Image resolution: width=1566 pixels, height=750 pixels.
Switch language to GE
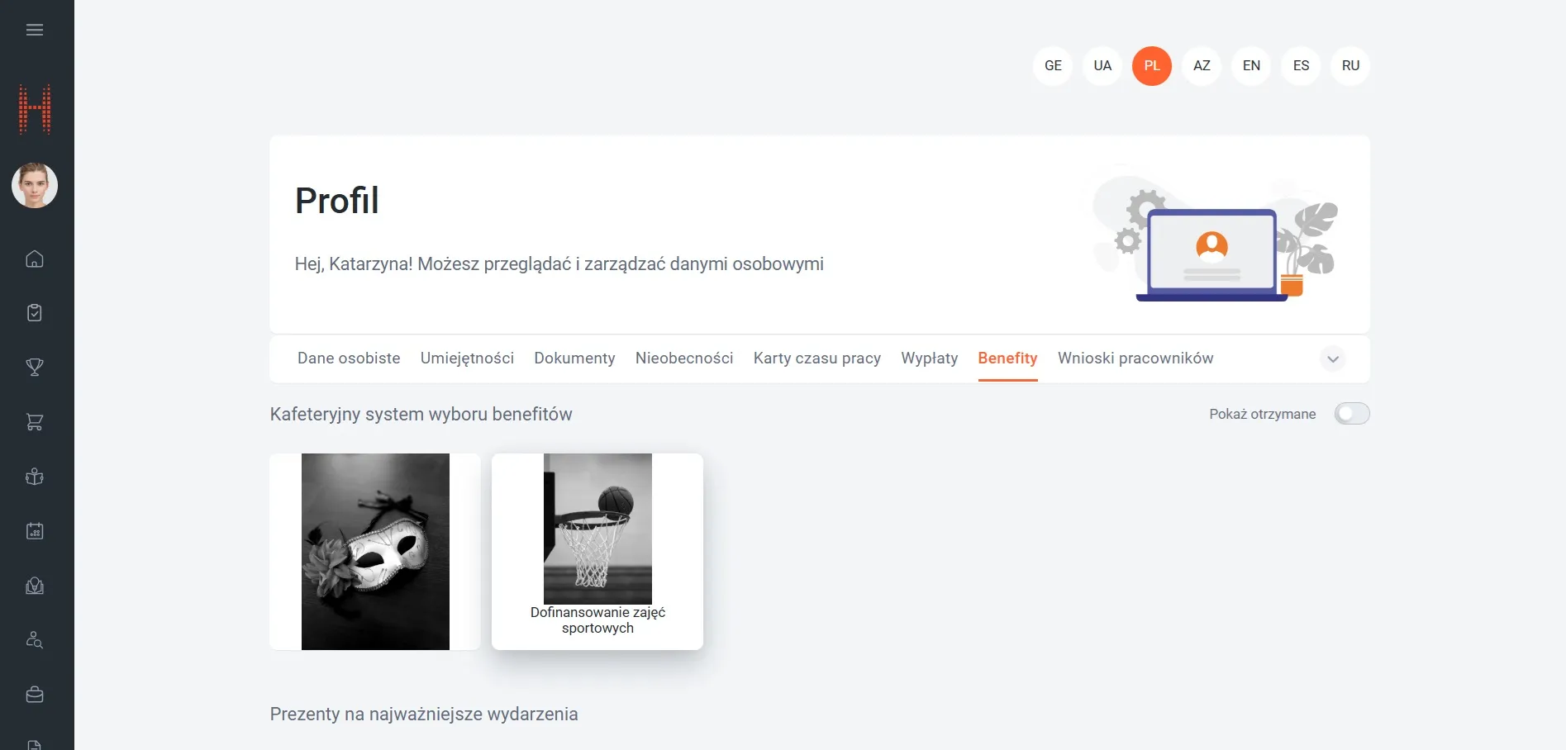coord(1053,65)
